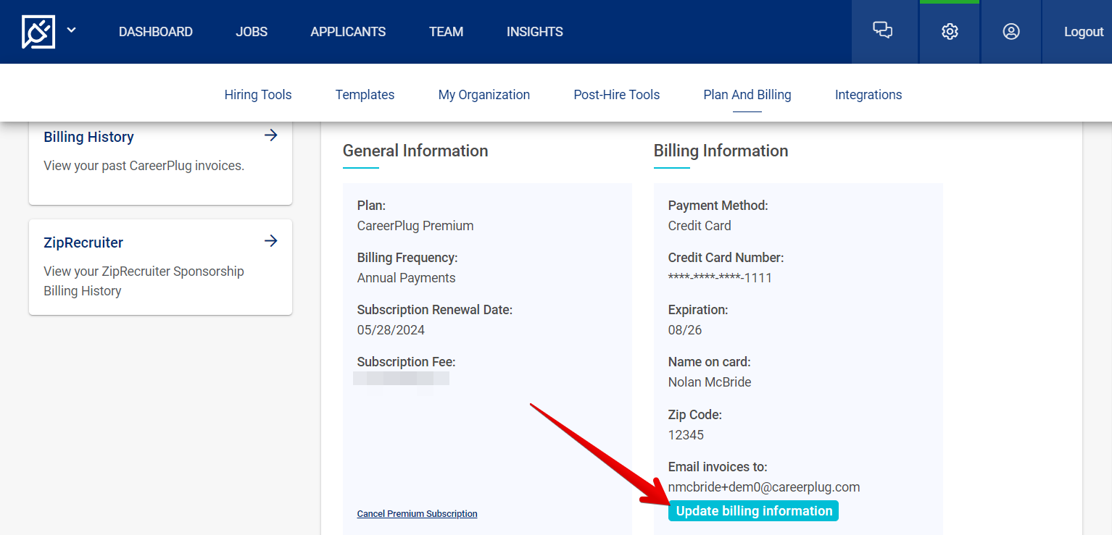The width and height of the screenshot is (1112, 535).
Task: Open the INSIGHTS menu item
Action: coord(535,32)
